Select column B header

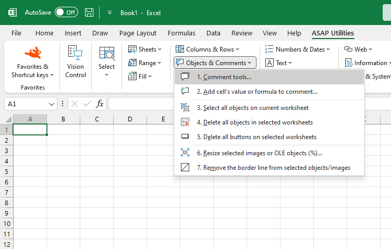tap(63, 119)
